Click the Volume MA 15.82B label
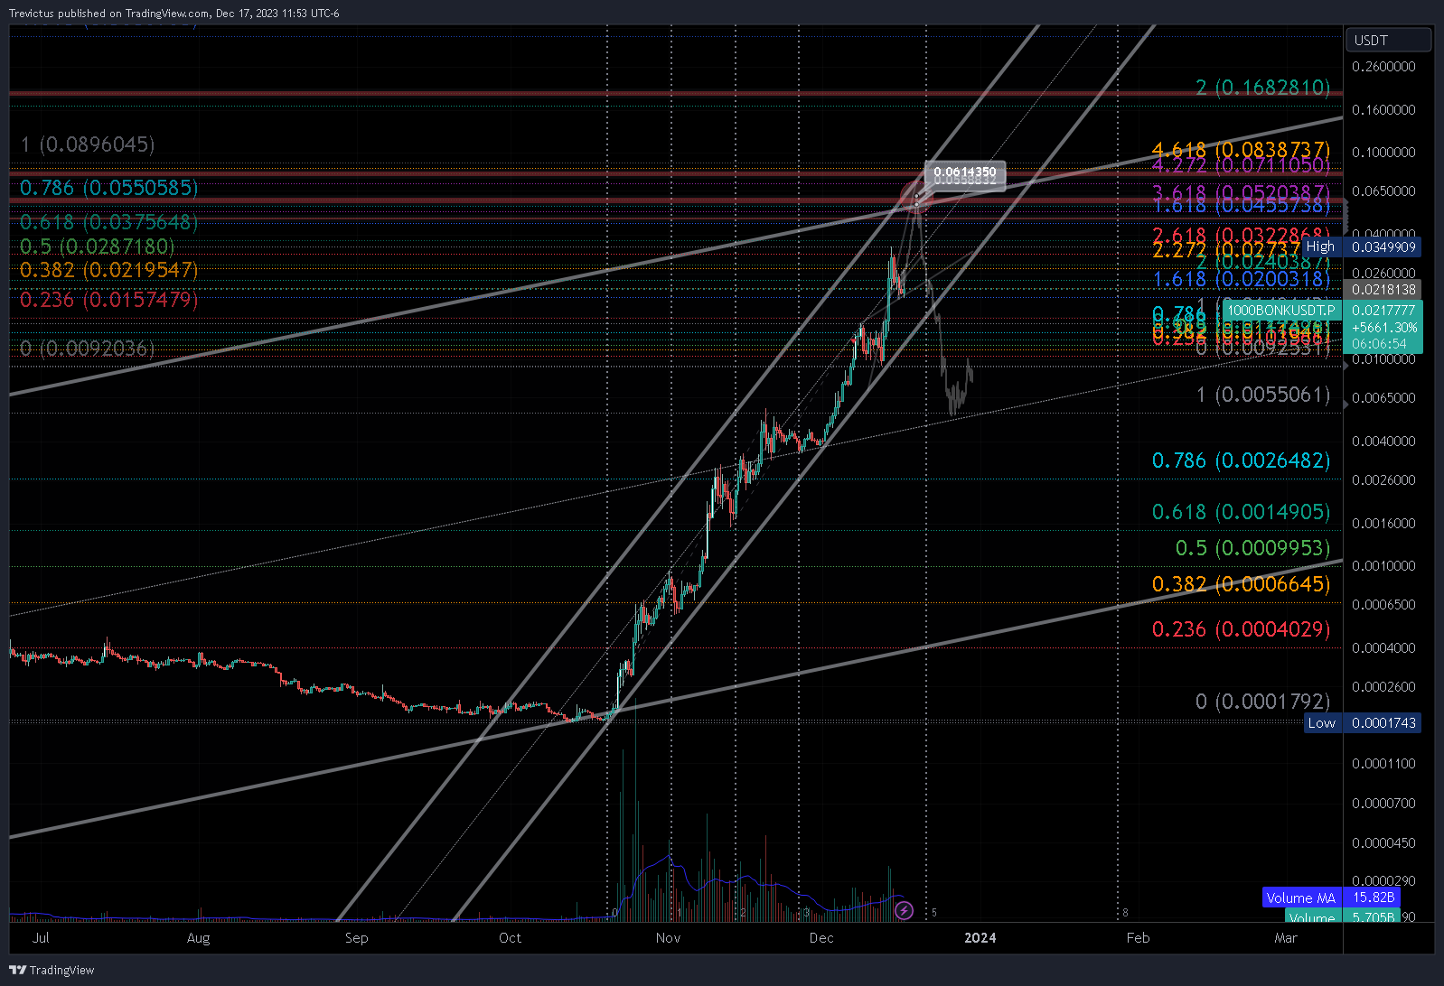Viewport: 1444px width, 986px height. [1331, 898]
